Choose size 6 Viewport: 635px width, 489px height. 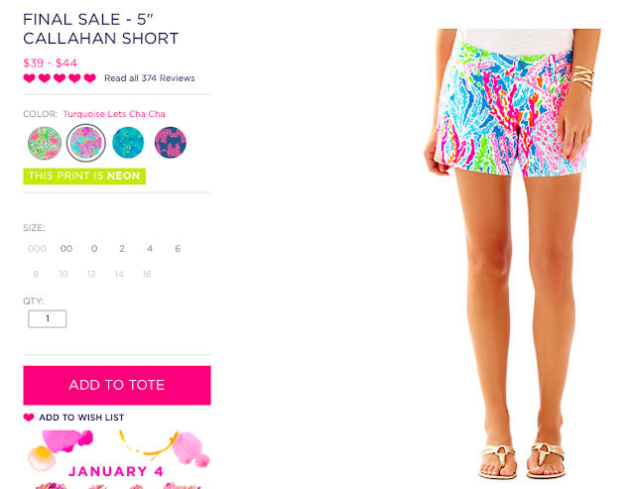(x=178, y=249)
